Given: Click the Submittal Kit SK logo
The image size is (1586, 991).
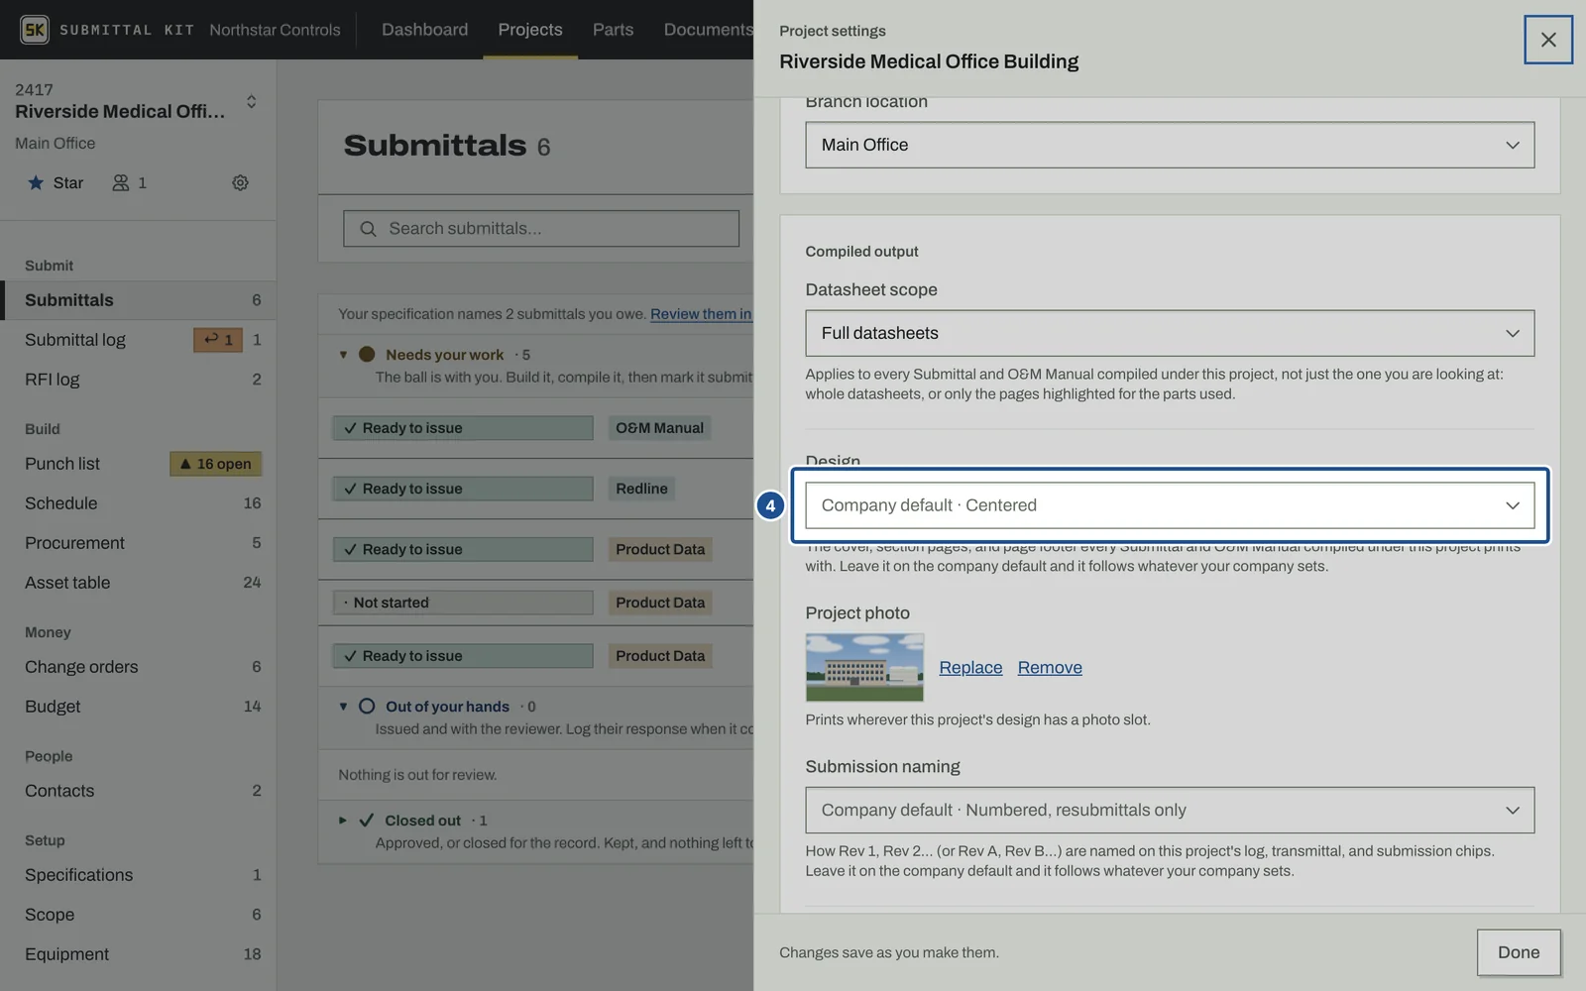Looking at the screenshot, I should pos(35,30).
